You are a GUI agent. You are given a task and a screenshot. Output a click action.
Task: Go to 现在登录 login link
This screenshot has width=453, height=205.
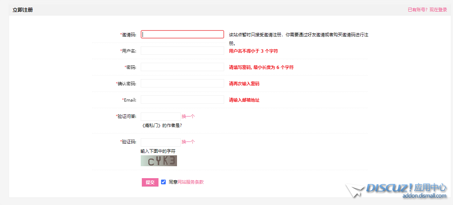pyautogui.click(x=438, y=10)
